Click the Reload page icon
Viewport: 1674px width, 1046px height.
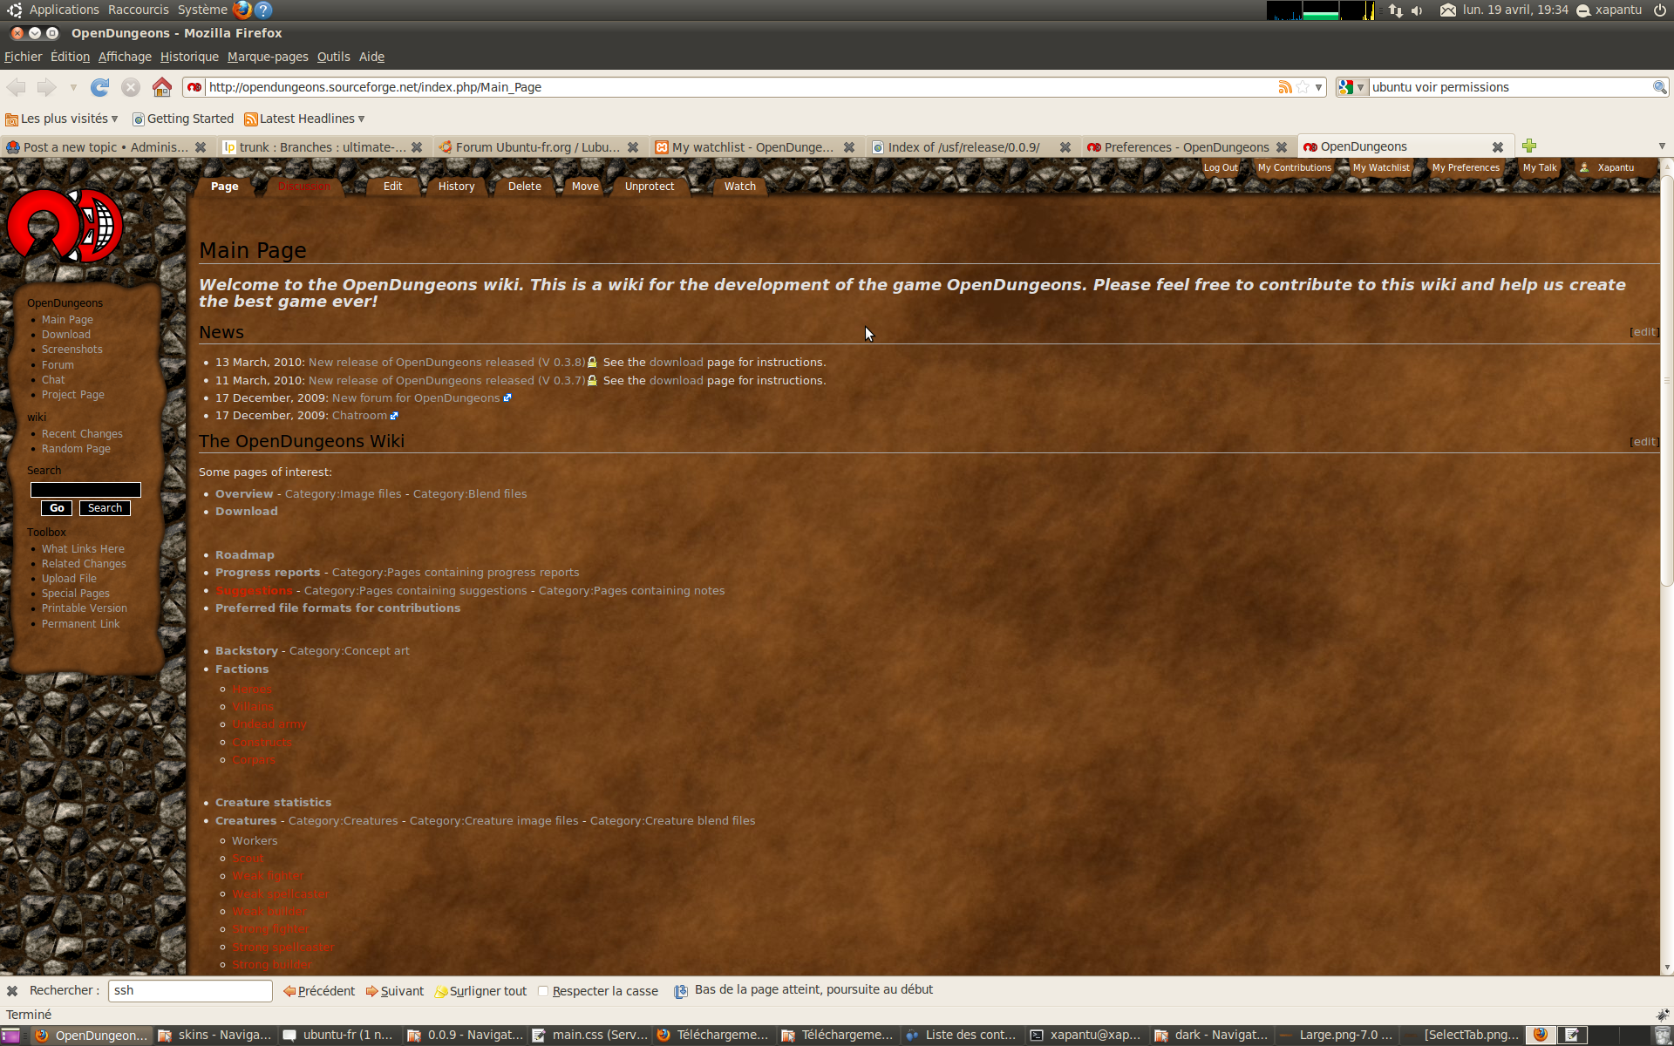coord(100,87)
